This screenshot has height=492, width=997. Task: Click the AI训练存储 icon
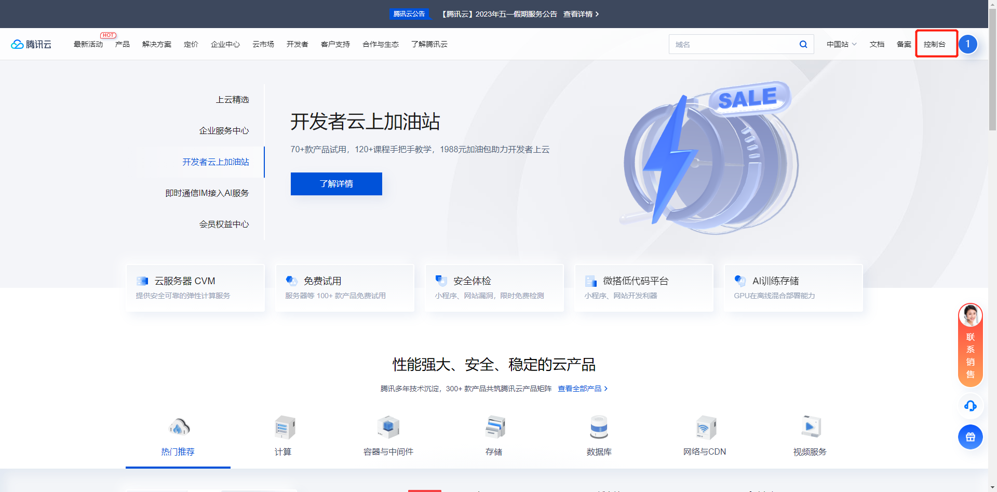[x=740, y=281]
